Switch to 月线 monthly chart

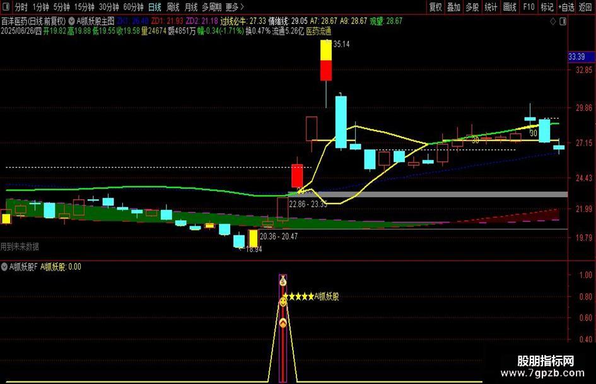pos(191,7)
